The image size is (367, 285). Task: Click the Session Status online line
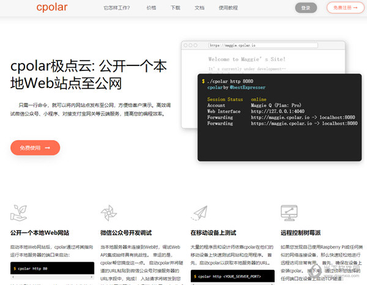(x=237, y=99)
